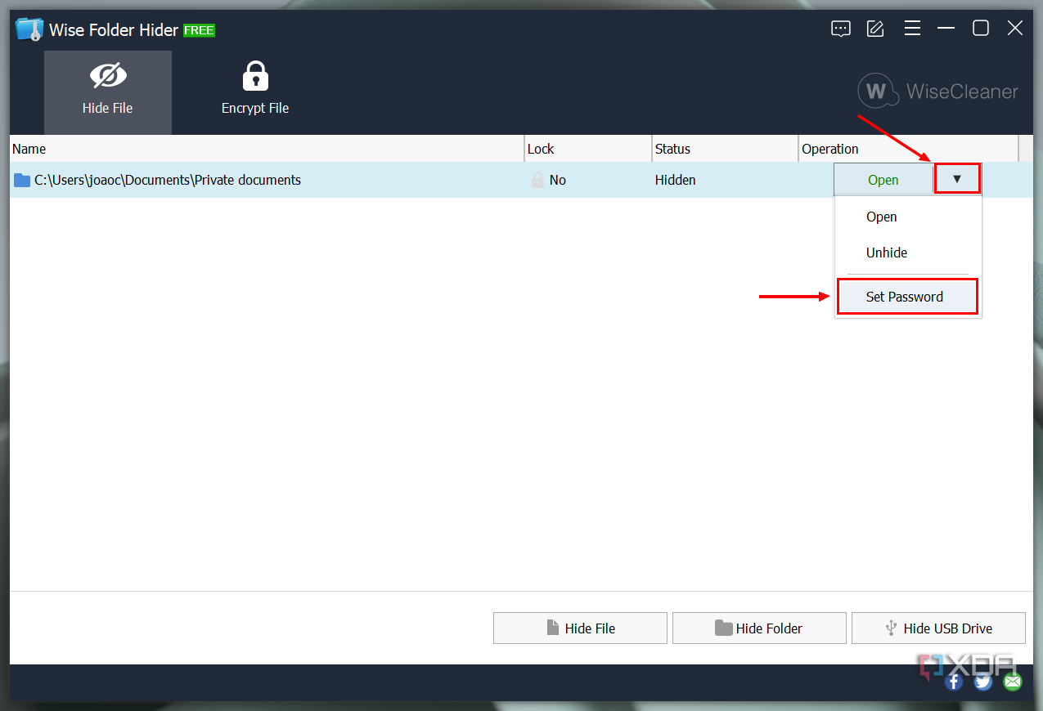Open the edit/register icon in the titlebar
Image resolution: width=1043 pixels, height=711 pixels.
(874, 28)
